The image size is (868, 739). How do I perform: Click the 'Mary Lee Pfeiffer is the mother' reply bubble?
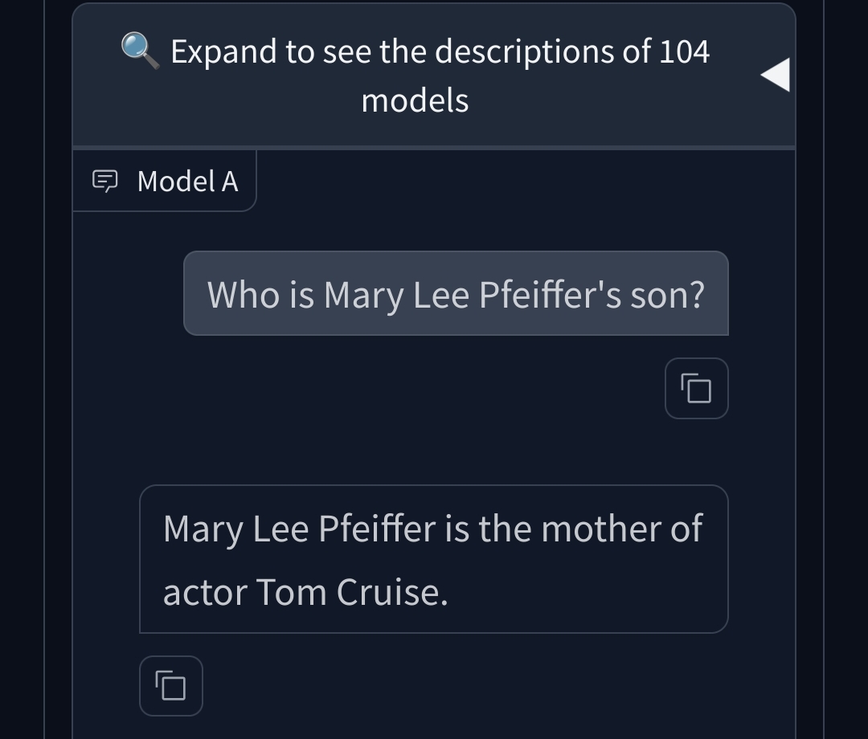tap(434, 559)
